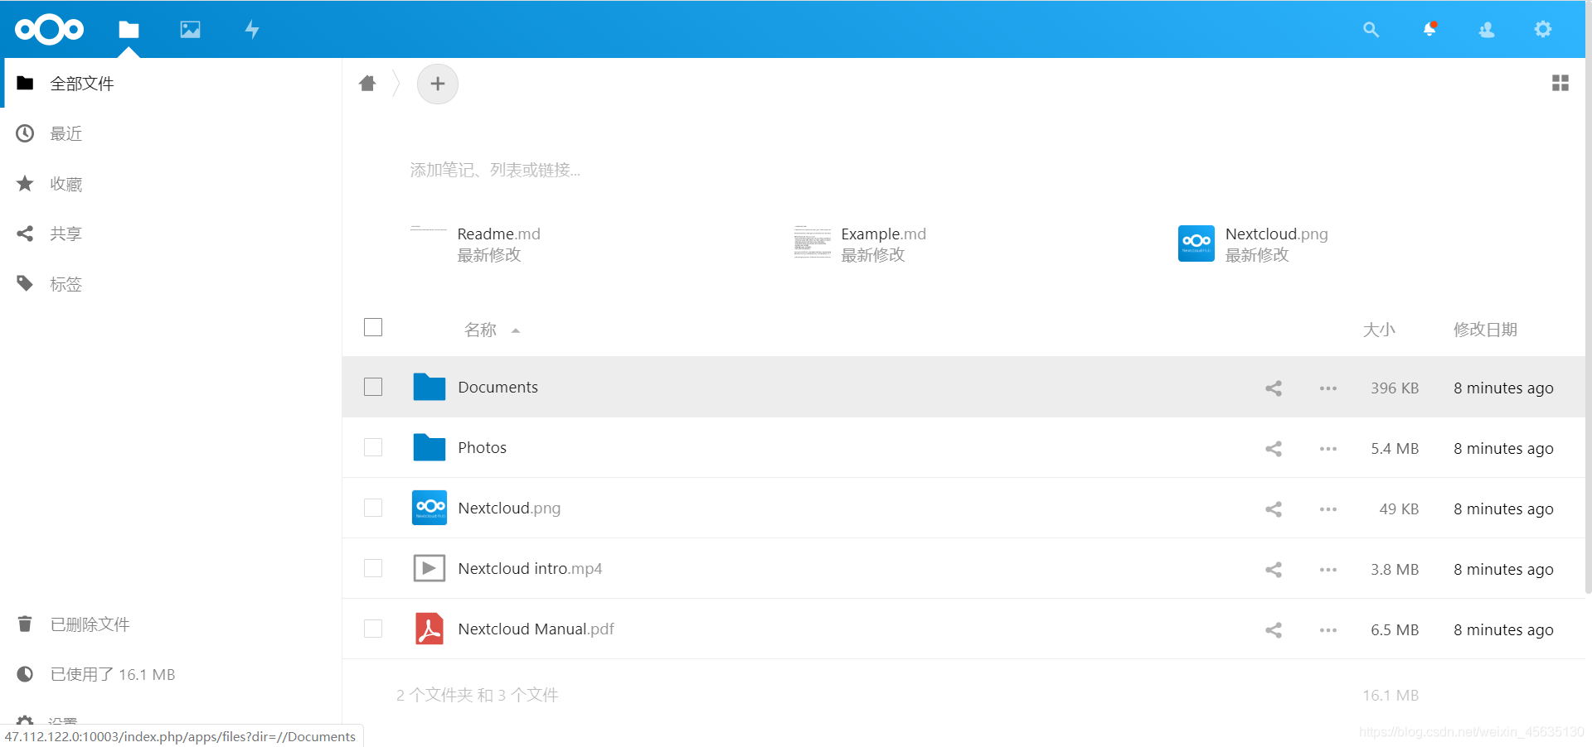
Task: Open the search magnifier icon
Action: coord(1371,30)
